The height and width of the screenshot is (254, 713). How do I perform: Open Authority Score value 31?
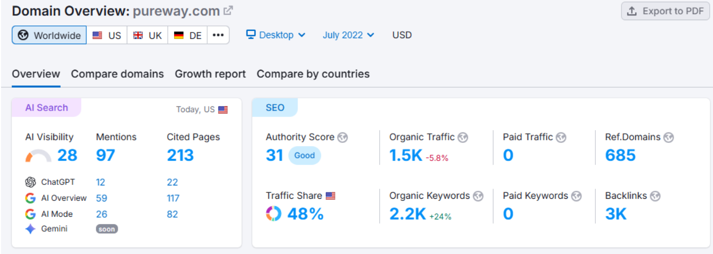pyautogui.click(x=275, y=155)
